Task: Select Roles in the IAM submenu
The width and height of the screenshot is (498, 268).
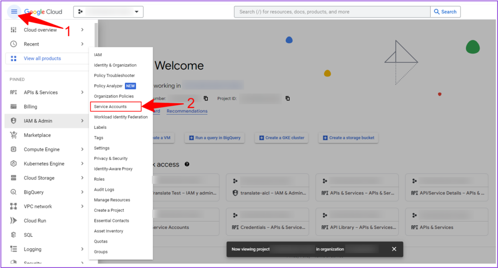Action: coord(99,179)
